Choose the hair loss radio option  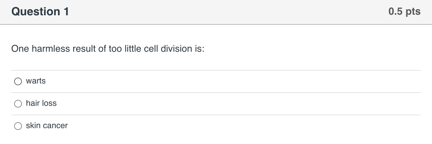[18, 104]
